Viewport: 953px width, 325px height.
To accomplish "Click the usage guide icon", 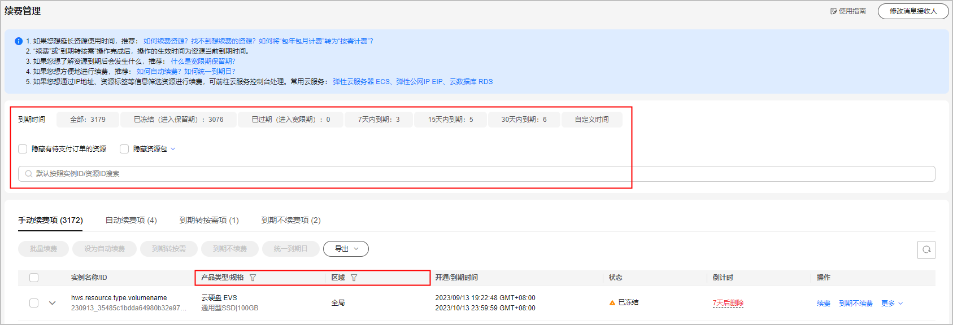I will tap(833, 11).
